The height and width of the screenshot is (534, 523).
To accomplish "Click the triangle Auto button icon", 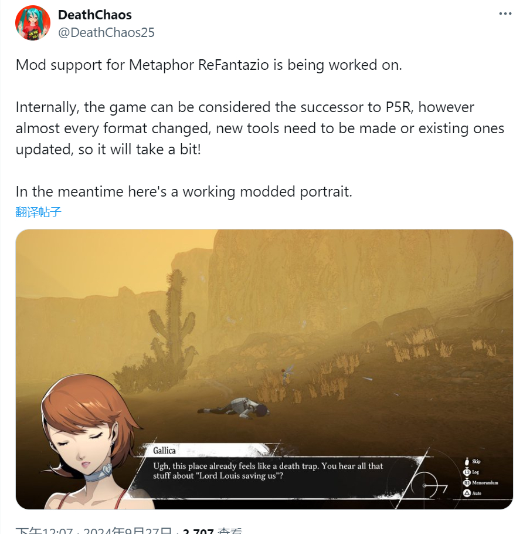I will pos(467,493).
